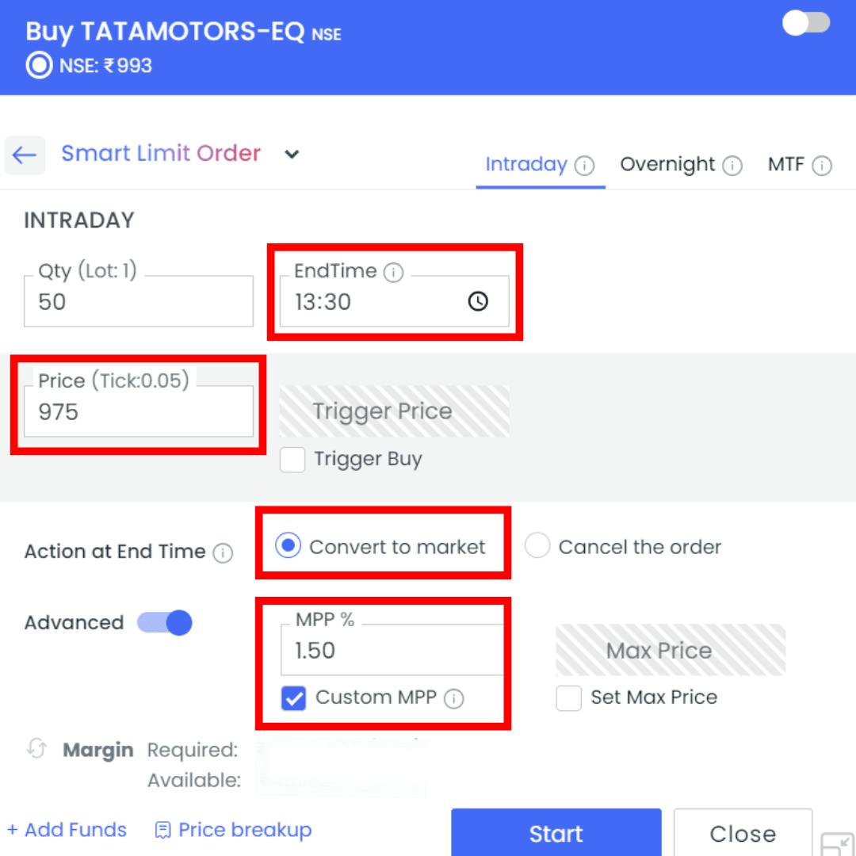Viewport: 856px width, 856px height.
Task: Click the Intraday info icon
Action: pos(584,166)
